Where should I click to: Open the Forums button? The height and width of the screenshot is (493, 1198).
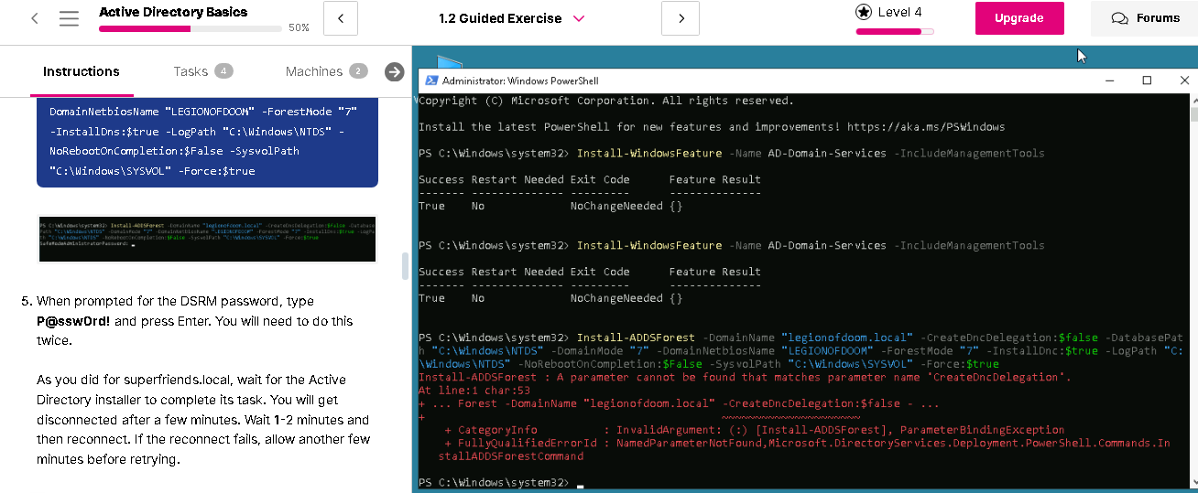1144,18
